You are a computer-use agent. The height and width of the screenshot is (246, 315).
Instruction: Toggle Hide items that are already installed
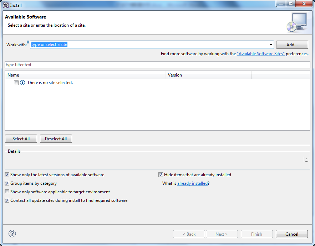161,175
